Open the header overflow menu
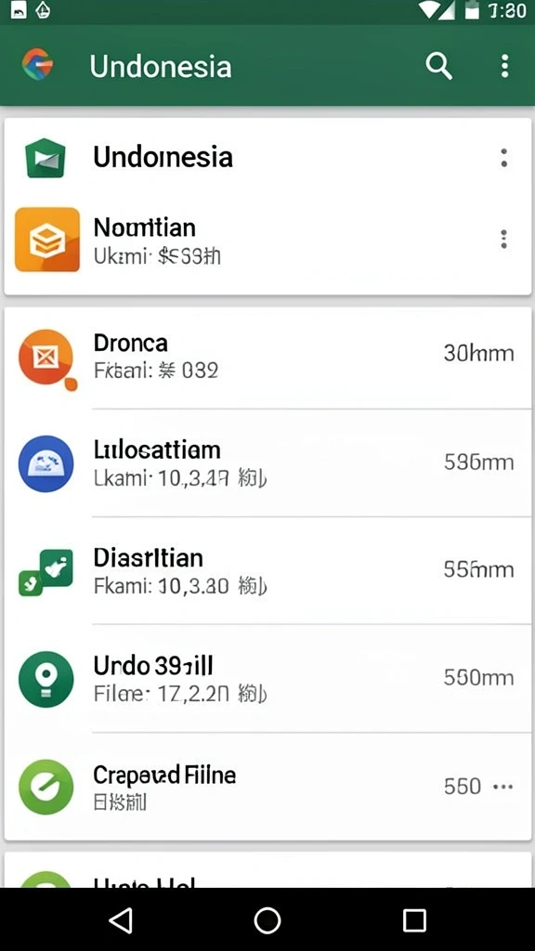This screenshot has width=535, height=951. click(x=504, y=66)
